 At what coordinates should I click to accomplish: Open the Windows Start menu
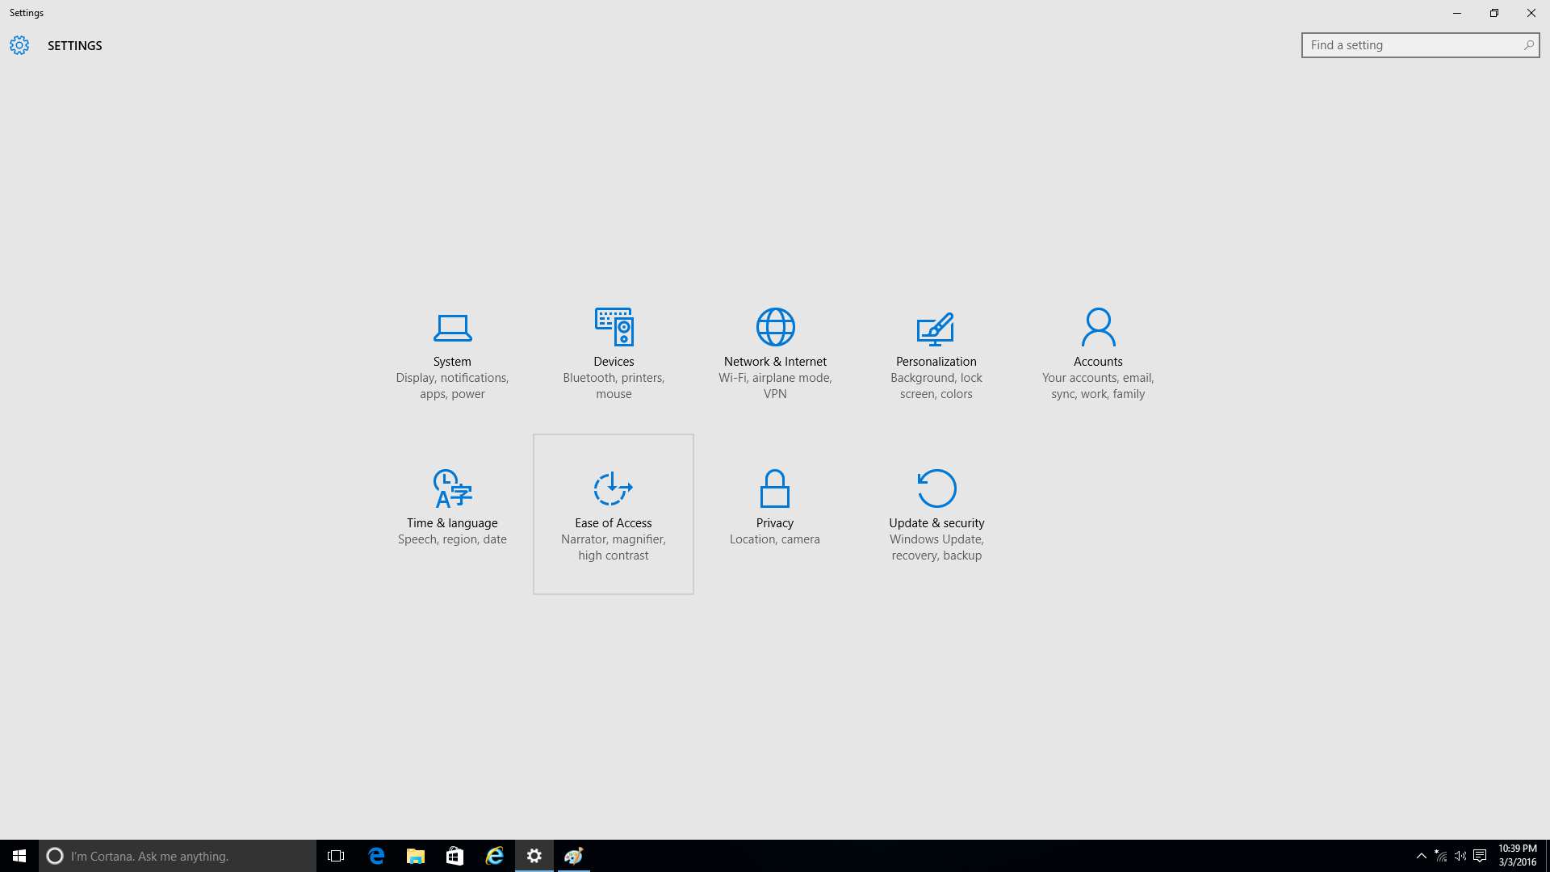[19, 856]
